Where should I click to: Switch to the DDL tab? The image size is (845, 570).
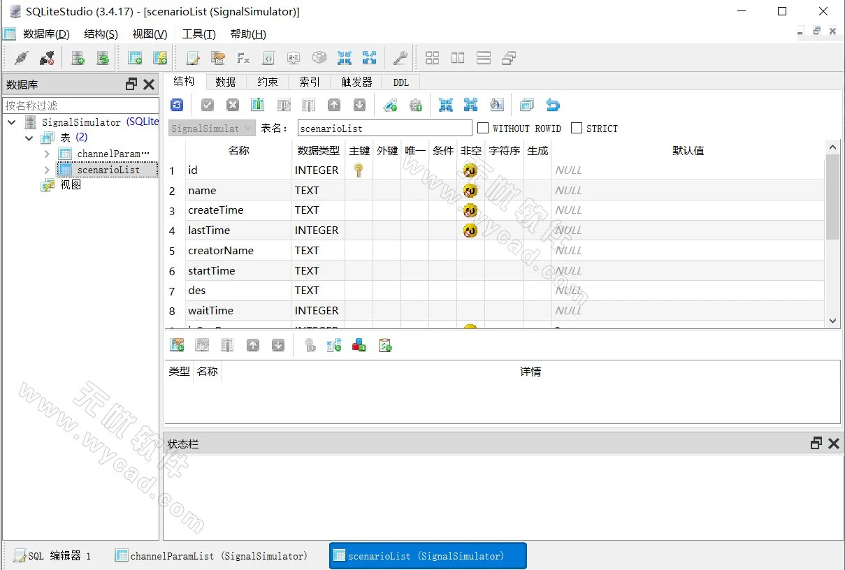(400, 82)
